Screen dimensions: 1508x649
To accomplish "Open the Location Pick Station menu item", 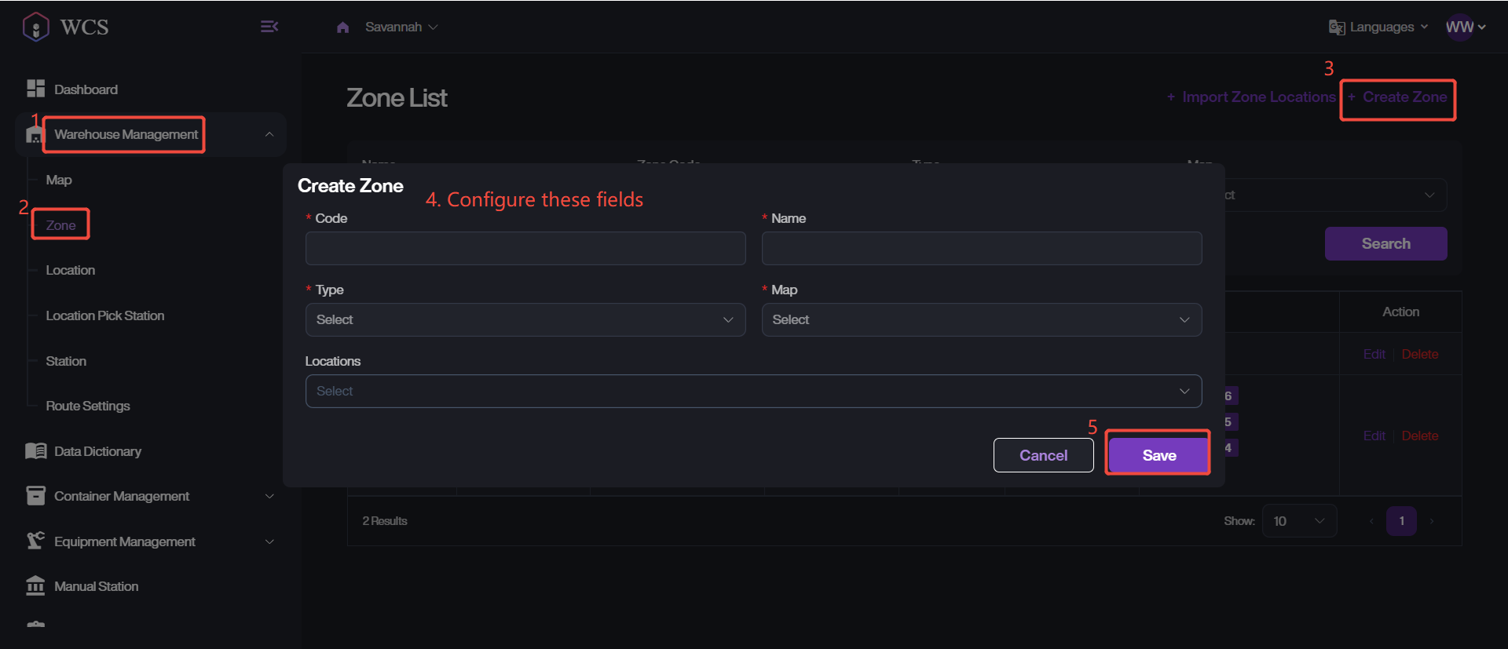I will [x=104, y=315].
